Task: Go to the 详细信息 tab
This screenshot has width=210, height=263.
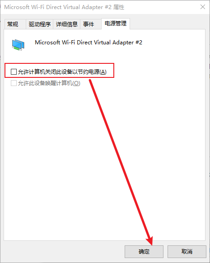Action: point(66,24)
